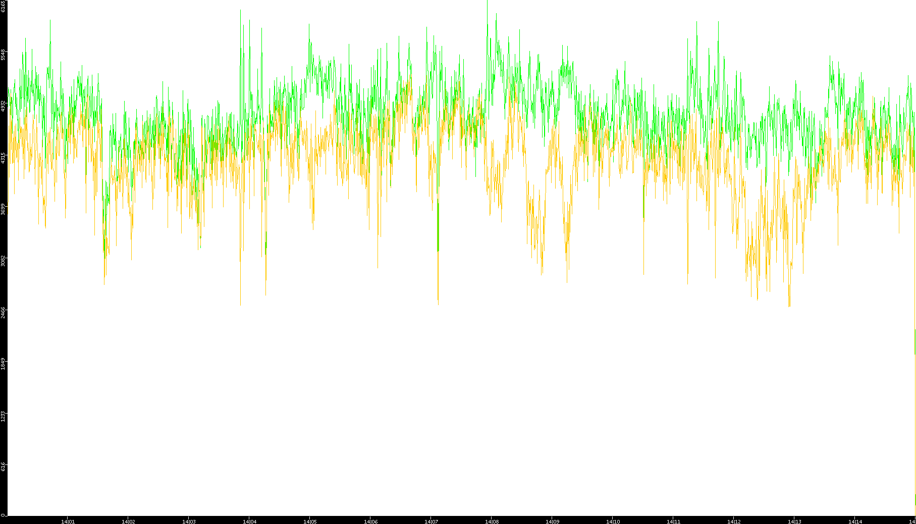Image resolution: width=916 pixels, height=524 pixels.
Task: Select the 14:11 time axis label
Action: (x=673, y=521)
